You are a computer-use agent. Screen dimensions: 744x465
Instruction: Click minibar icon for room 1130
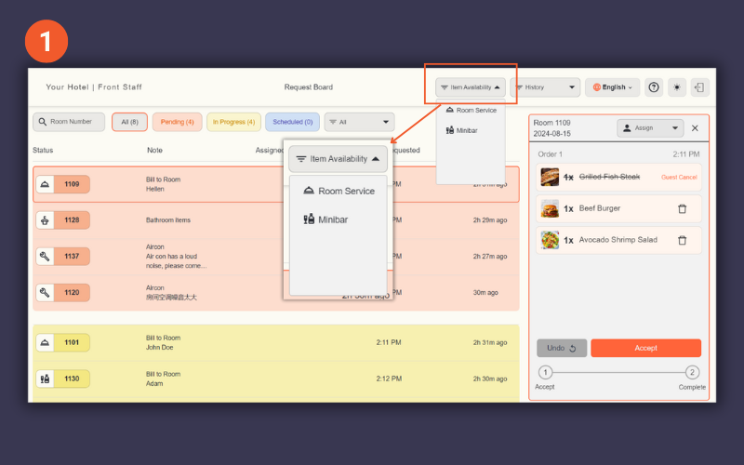pos(45,379)
